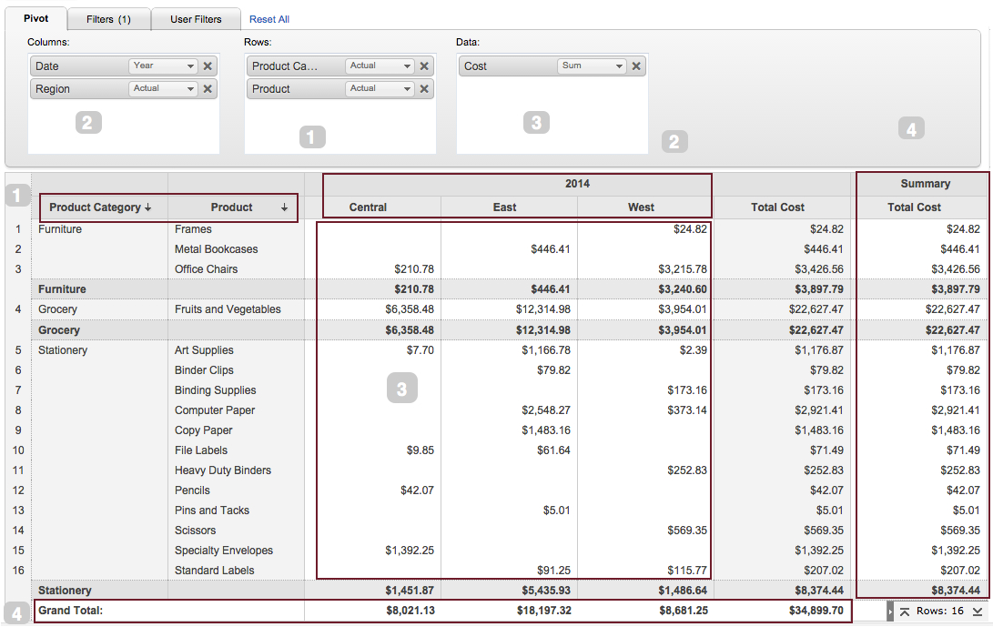Screen dimensions: 993x627
Task: Open the Product Category Actual dropdown
Action: pos(380,66)
